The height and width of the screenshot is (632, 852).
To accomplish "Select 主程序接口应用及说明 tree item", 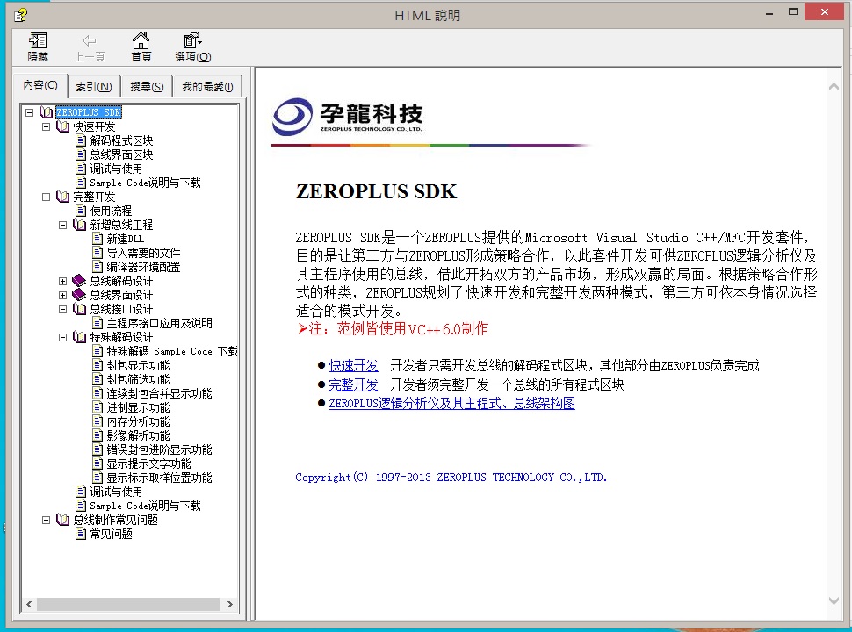I will click(x=159, y=323).
